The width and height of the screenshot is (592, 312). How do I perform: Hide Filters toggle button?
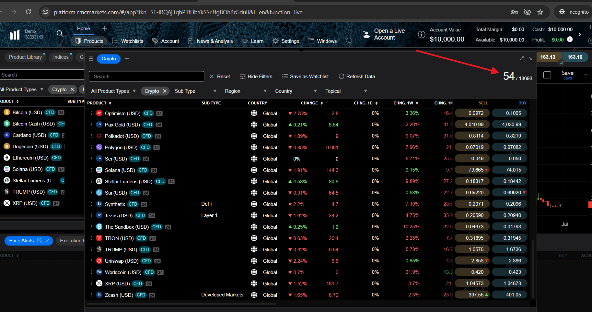tap(256, 77)
